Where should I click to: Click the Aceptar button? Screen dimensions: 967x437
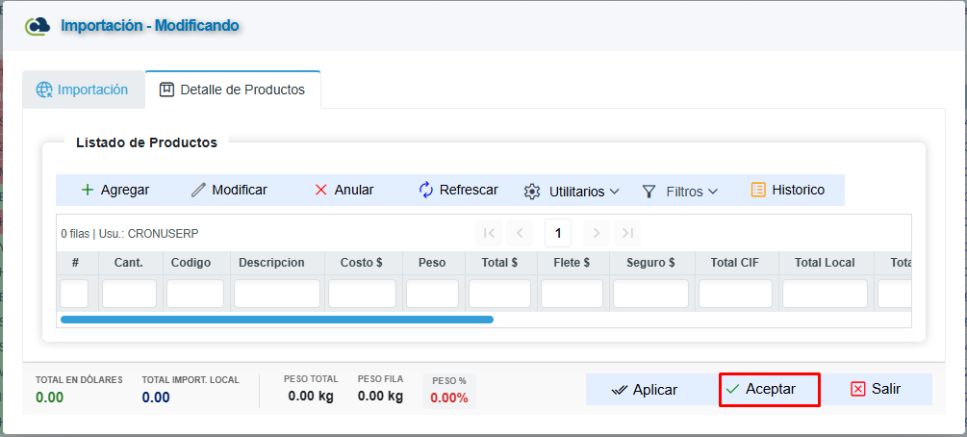(x=770, y=390)
